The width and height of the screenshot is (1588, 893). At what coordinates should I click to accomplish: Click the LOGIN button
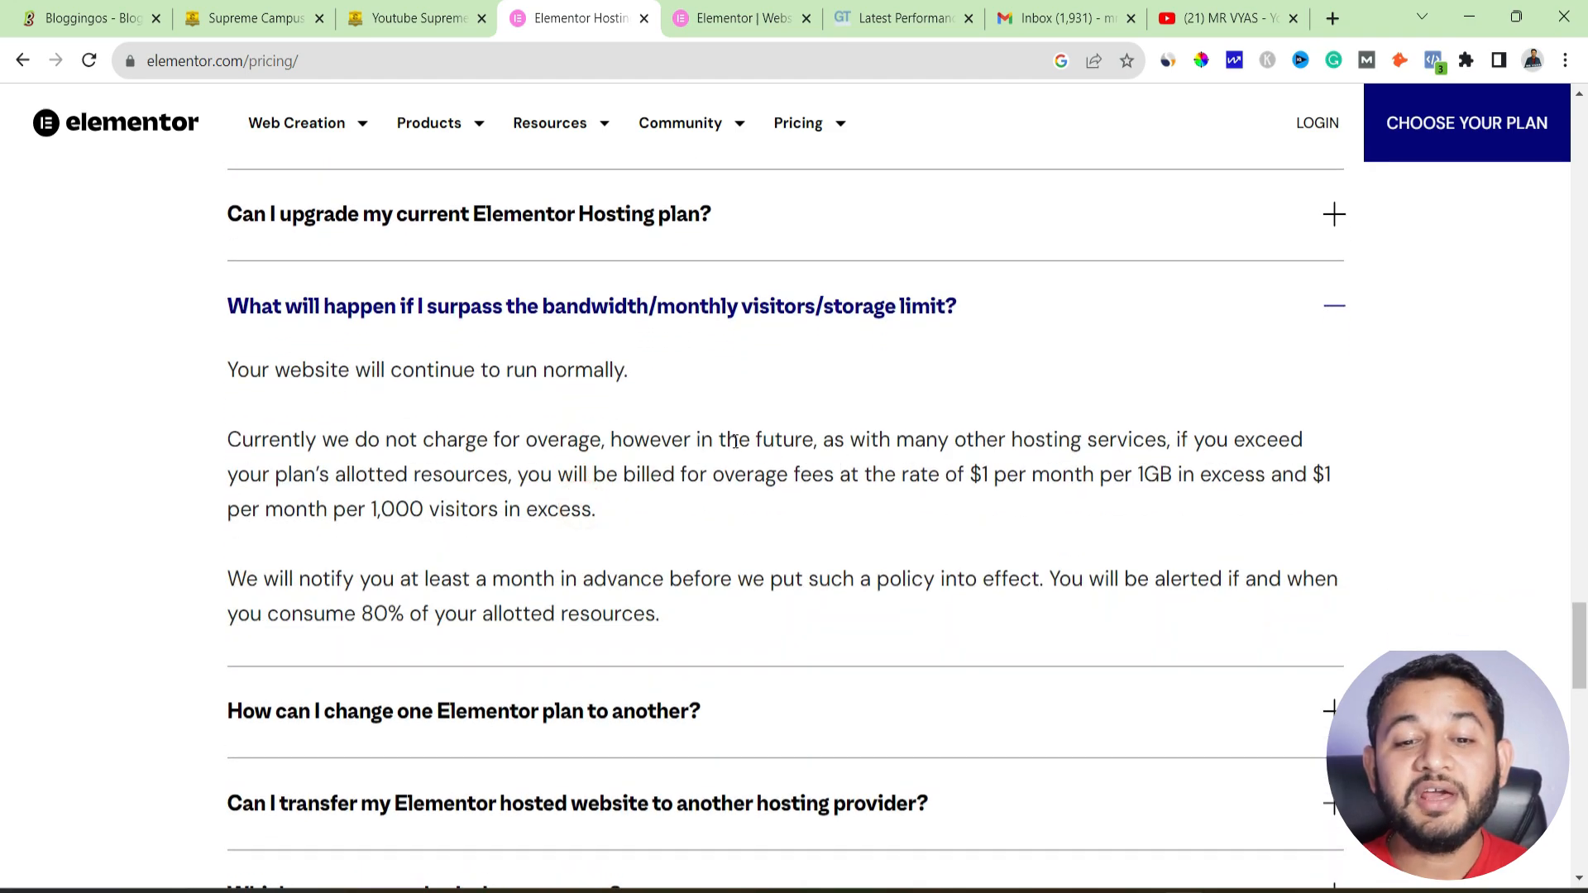pos(1317,122)
